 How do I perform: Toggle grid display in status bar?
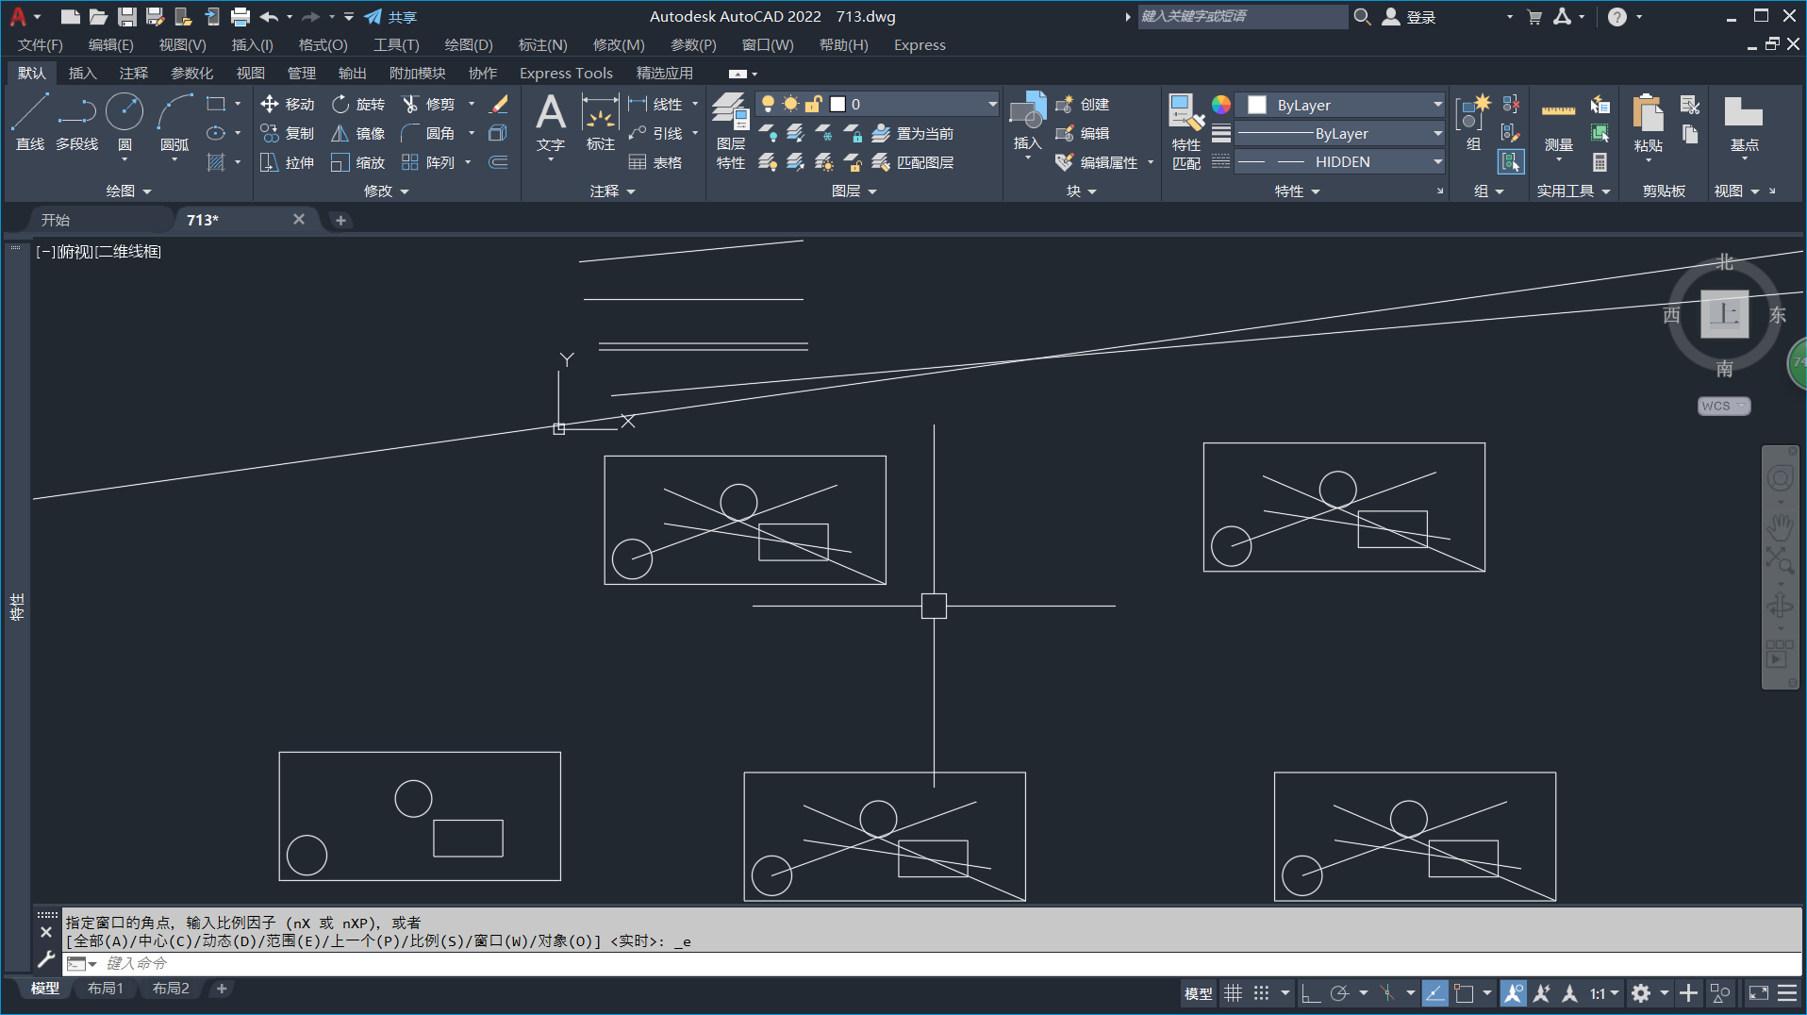tap(1233, 992)
